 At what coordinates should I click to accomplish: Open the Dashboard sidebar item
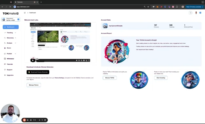coord(11,27)
